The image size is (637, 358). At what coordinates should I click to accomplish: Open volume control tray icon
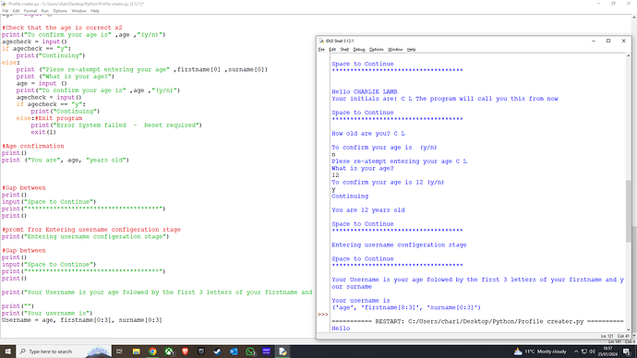point(592,352)
